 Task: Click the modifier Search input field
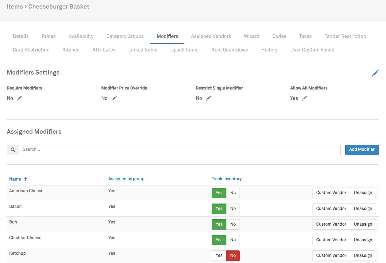tap(180, 150)
